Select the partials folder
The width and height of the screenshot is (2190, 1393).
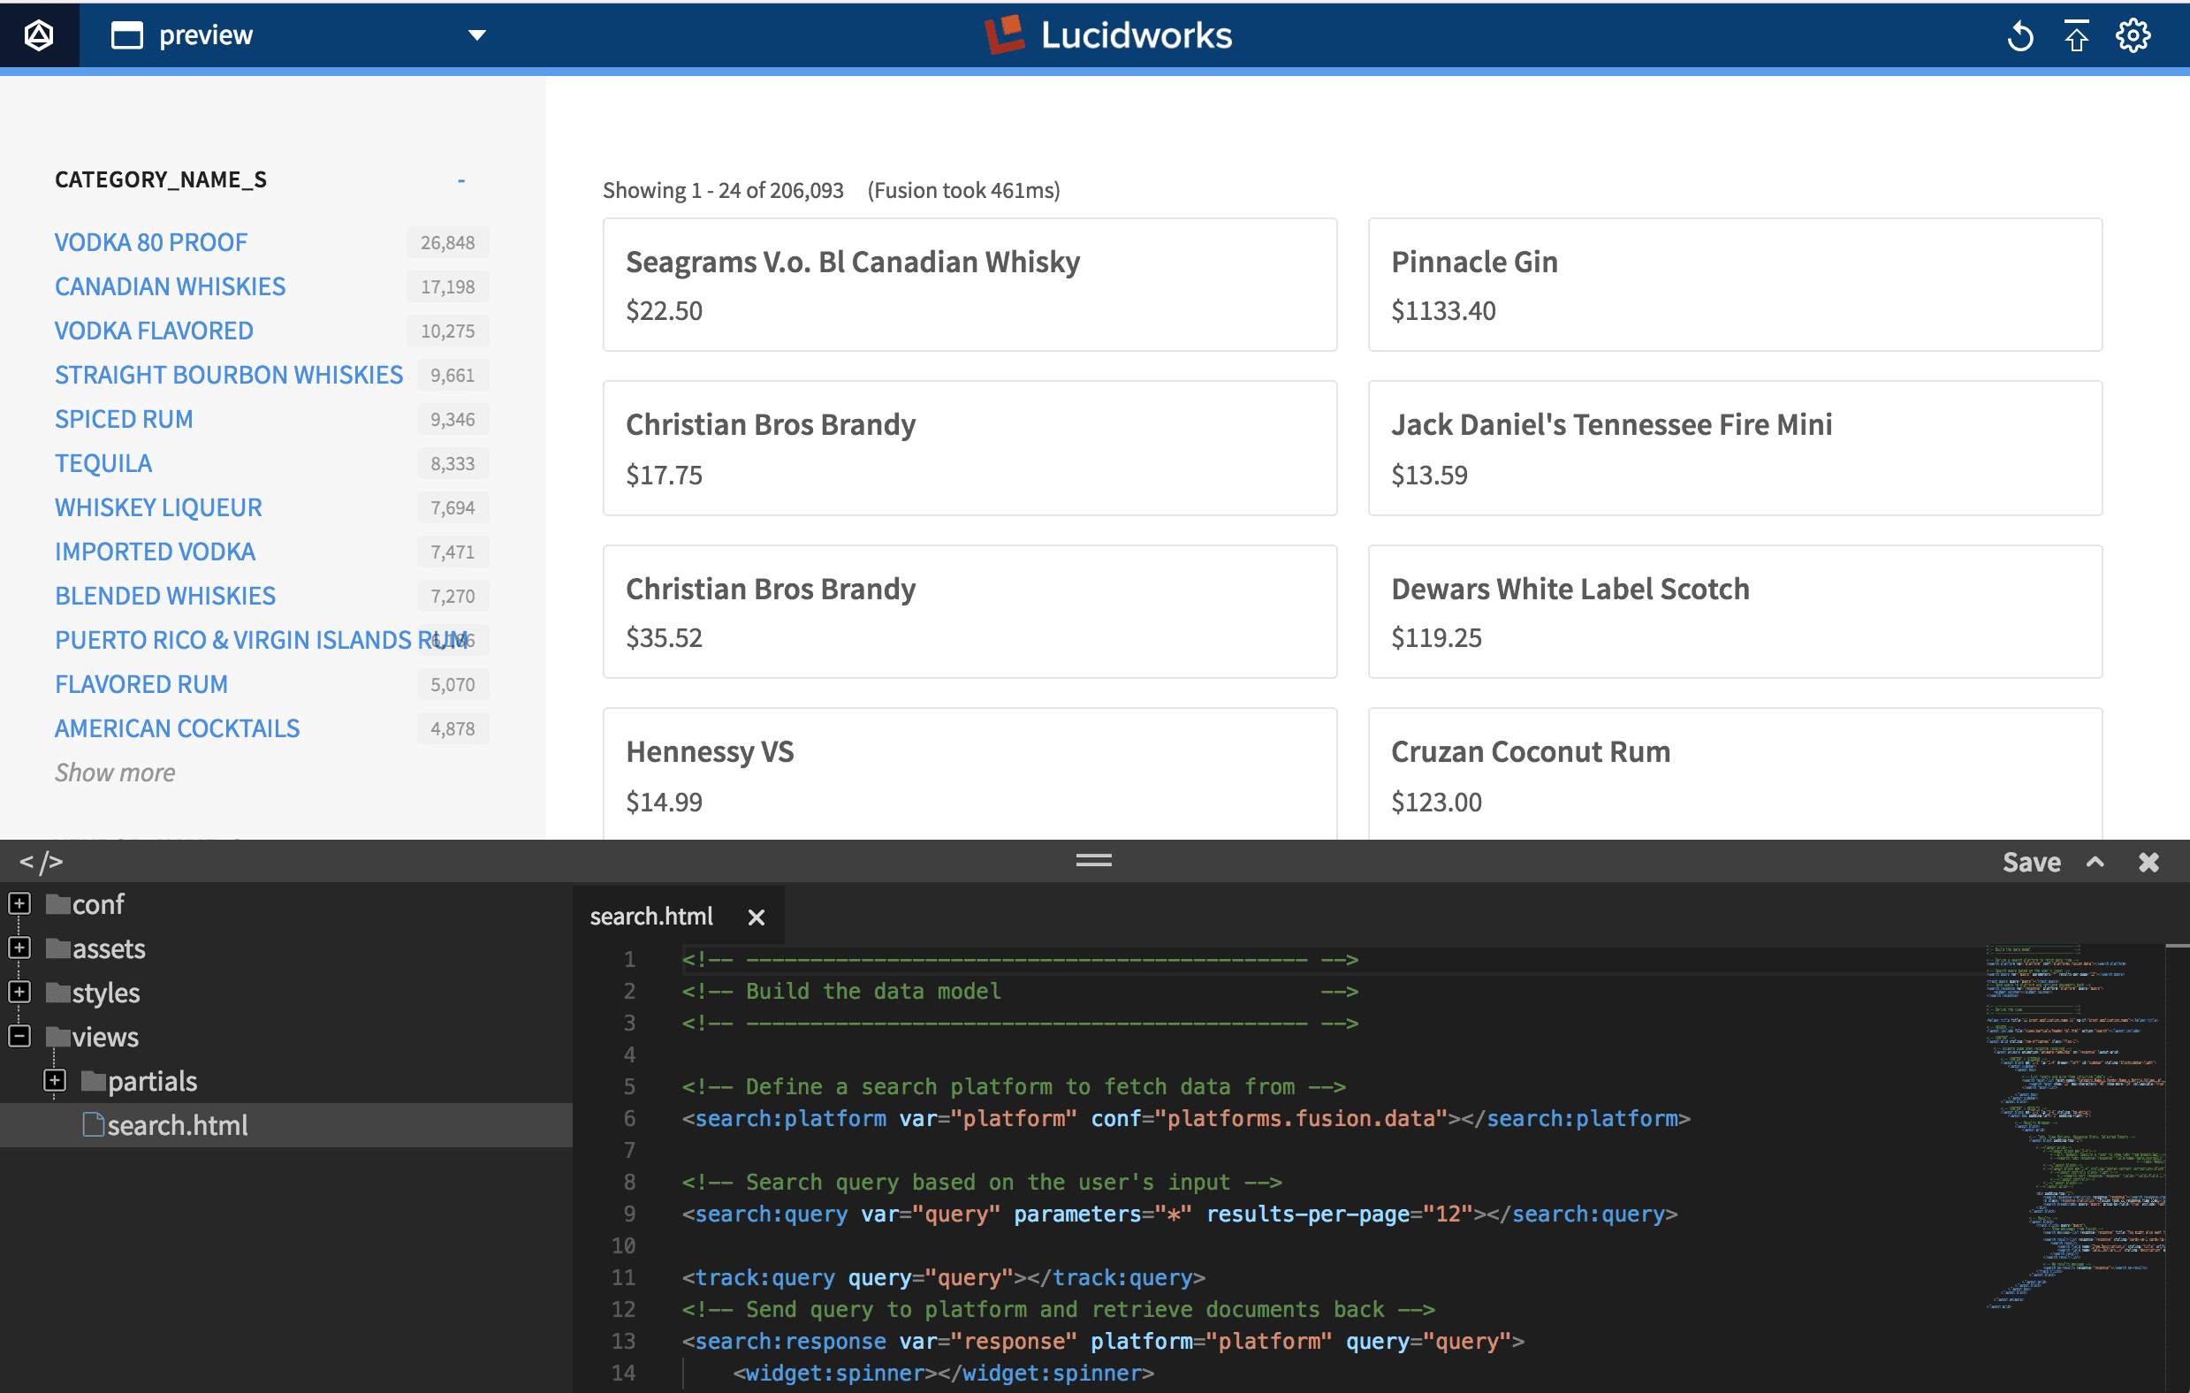(139, 1080)
